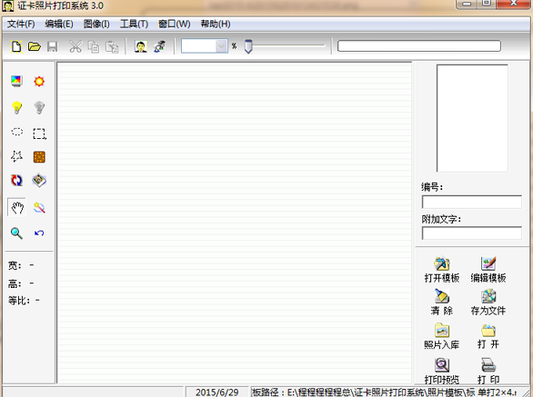
Task: Click the New document toolbar icon
Action: tap(16, 46)
